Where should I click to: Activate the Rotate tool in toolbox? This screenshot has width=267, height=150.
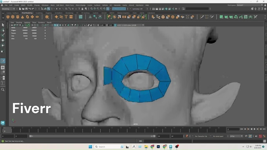(3, 45)
